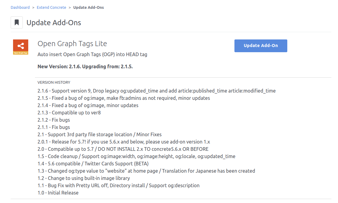Click the VERSION HISTORY heading
This screenshot has height=203, width=338.
pos(54,82)
